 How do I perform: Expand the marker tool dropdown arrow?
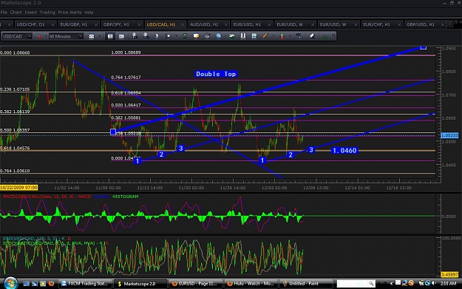[x=290, y=36]
